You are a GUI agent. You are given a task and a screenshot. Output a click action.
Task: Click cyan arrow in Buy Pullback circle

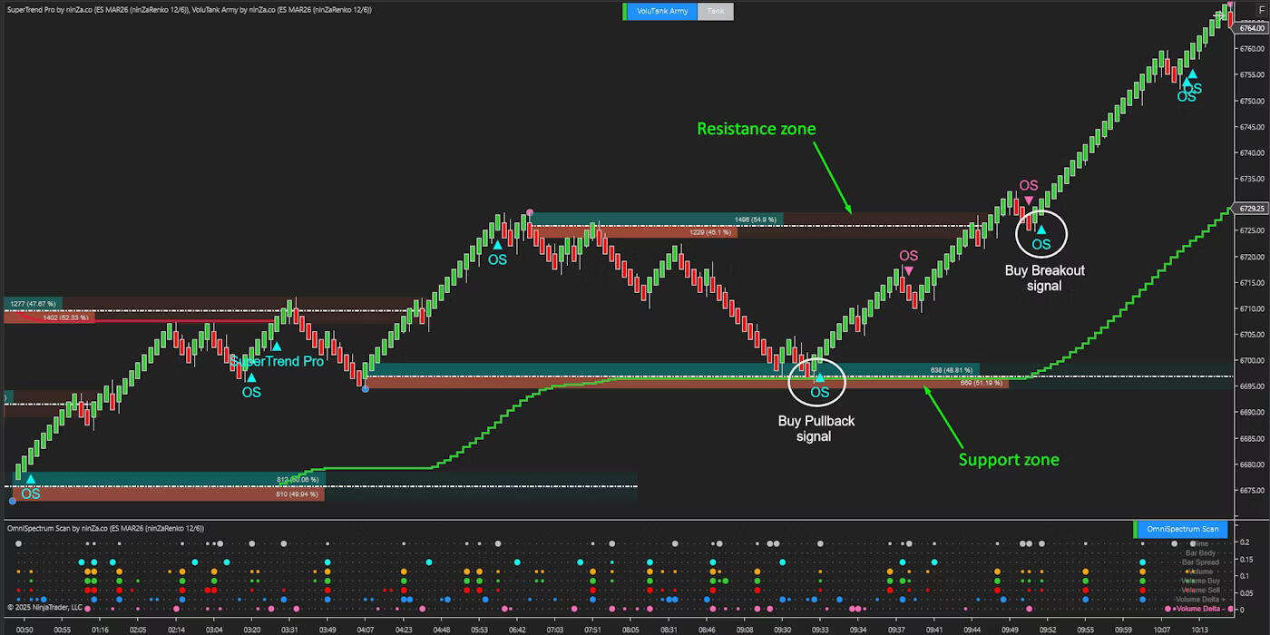[819, 377]
